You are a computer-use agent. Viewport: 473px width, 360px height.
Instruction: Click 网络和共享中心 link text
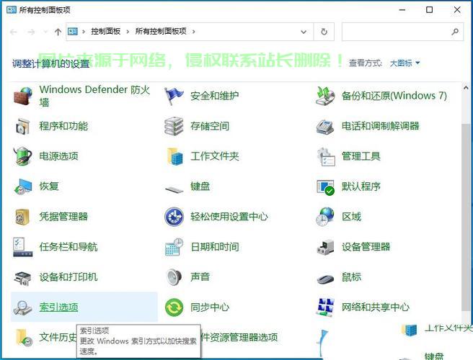376,307
